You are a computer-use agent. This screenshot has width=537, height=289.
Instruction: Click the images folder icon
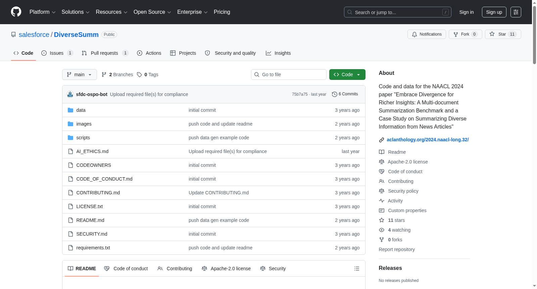pos(70,124)
